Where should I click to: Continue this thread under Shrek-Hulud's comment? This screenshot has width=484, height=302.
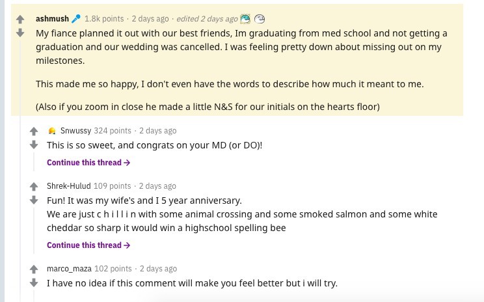point(88,245)
